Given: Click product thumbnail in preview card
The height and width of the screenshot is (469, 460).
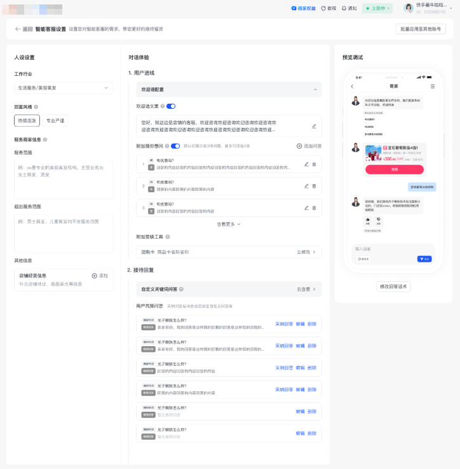Looking at the screenshot, I should (x=374, y=153).
